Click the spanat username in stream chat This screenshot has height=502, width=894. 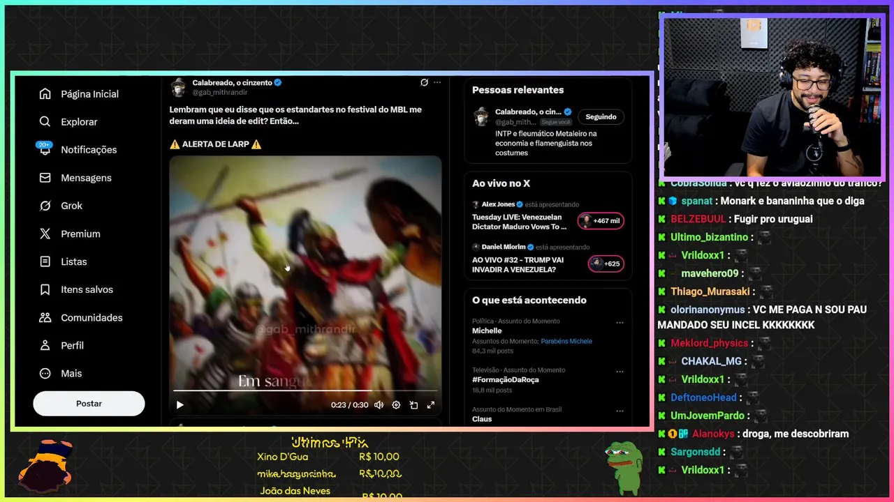coord(697,201)
